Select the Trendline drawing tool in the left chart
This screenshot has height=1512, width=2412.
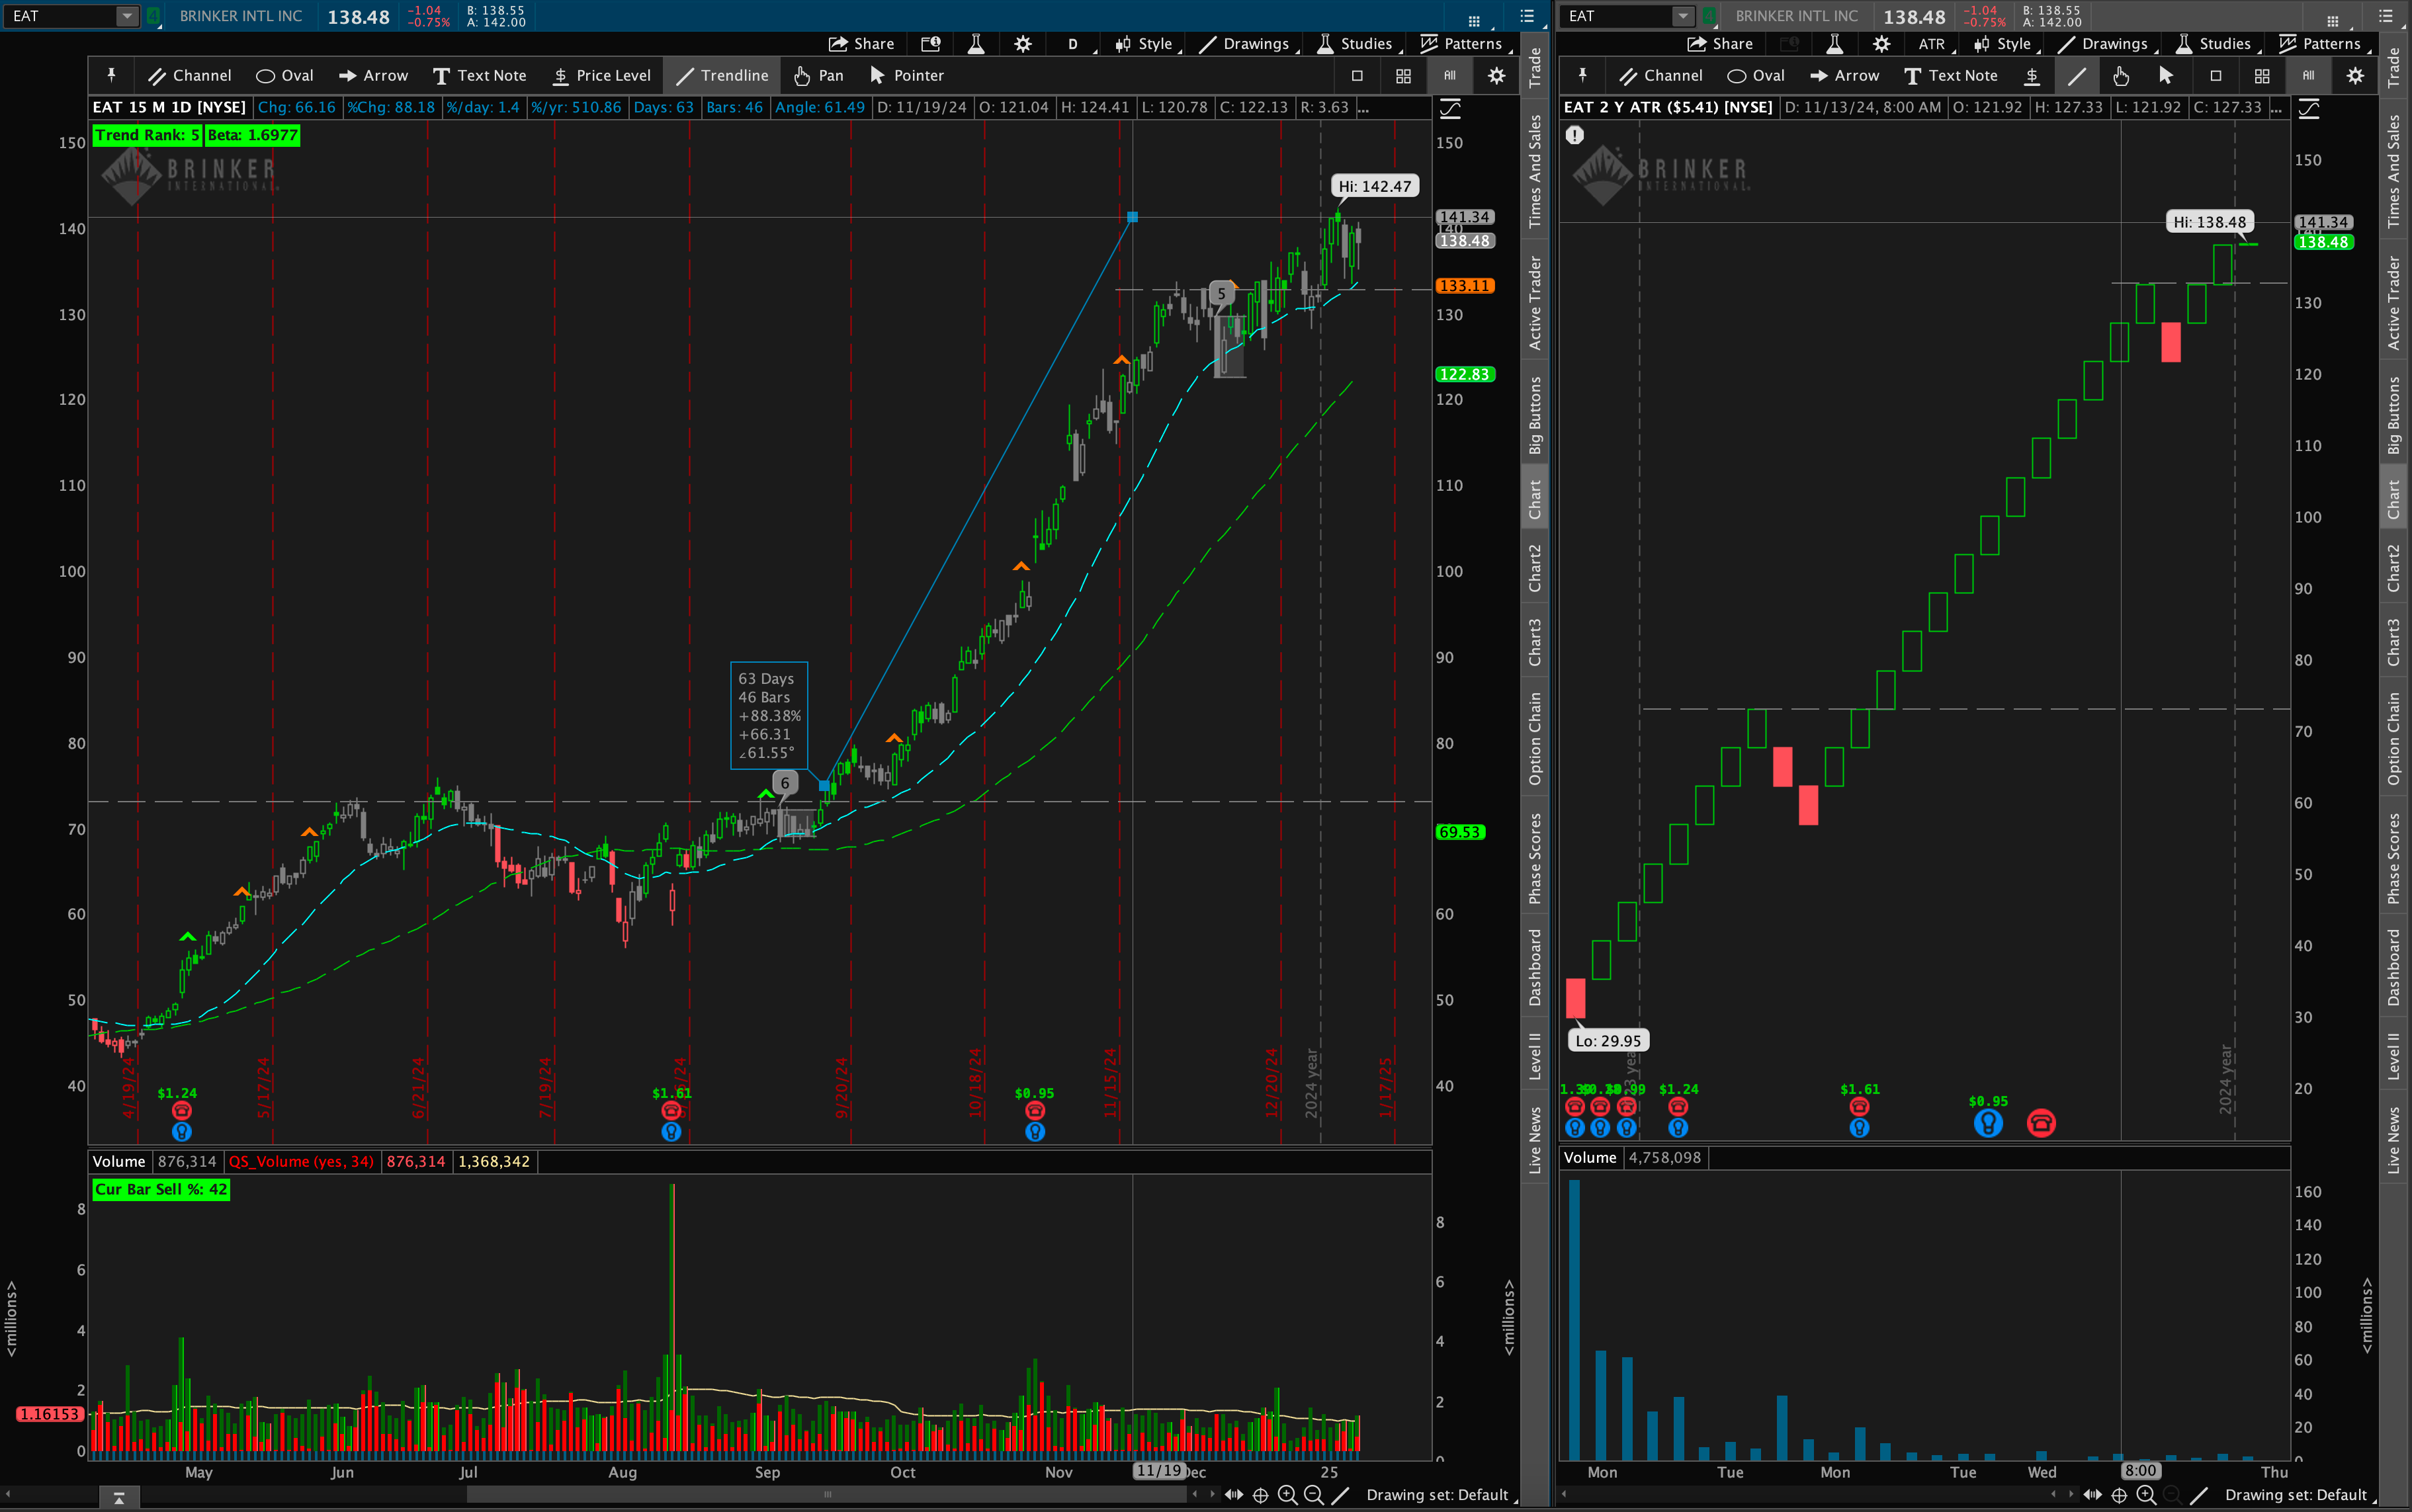point(722,75)
